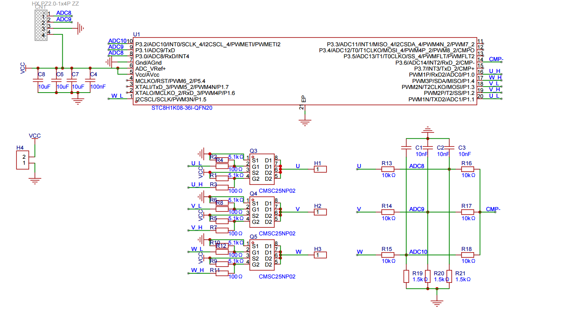Select resistor R19 1.5kΩ
Viewport: 576px width, 314px height.
(406, 276)
